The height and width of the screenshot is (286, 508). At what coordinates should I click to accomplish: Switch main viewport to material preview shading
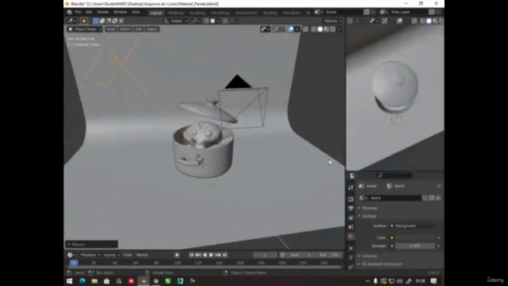[326, 29]
